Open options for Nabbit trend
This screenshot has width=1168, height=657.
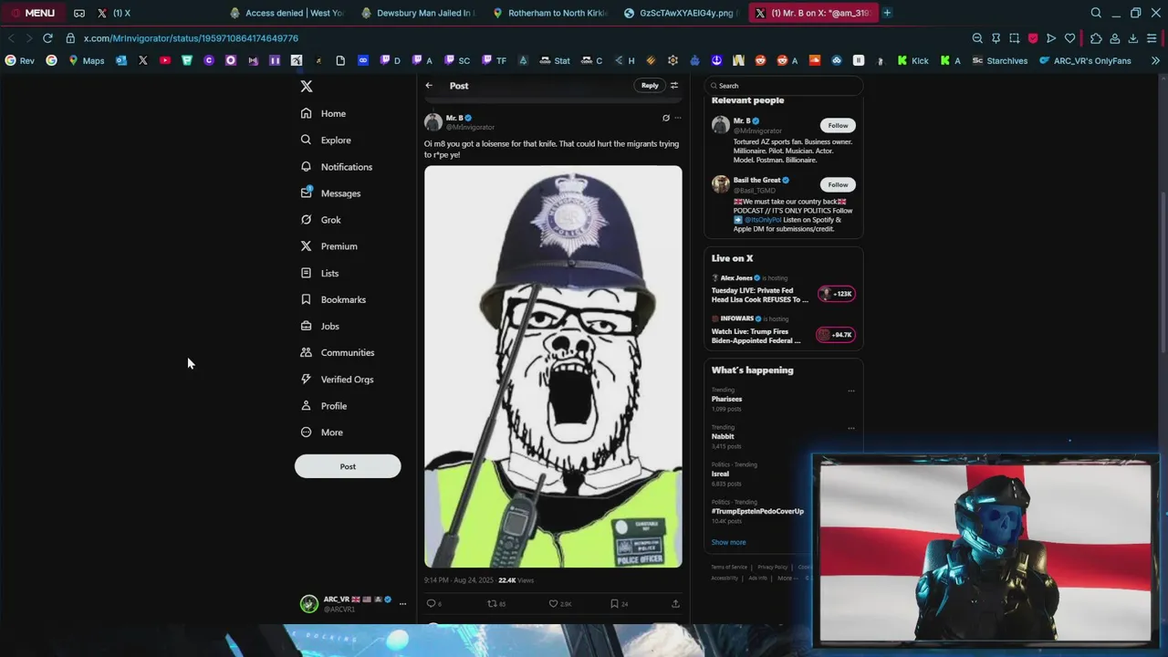851,428
